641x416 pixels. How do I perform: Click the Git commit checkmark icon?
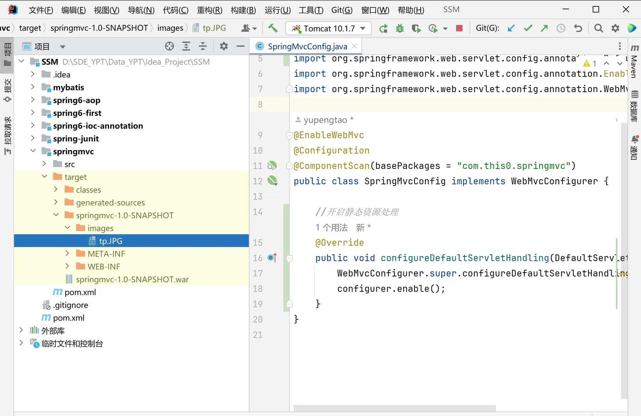pos(528,28)
